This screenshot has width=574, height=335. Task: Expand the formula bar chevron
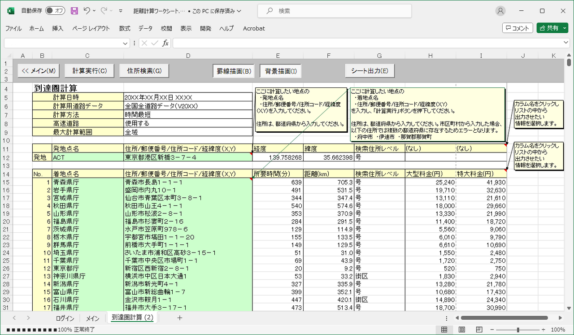coord(566,43)
